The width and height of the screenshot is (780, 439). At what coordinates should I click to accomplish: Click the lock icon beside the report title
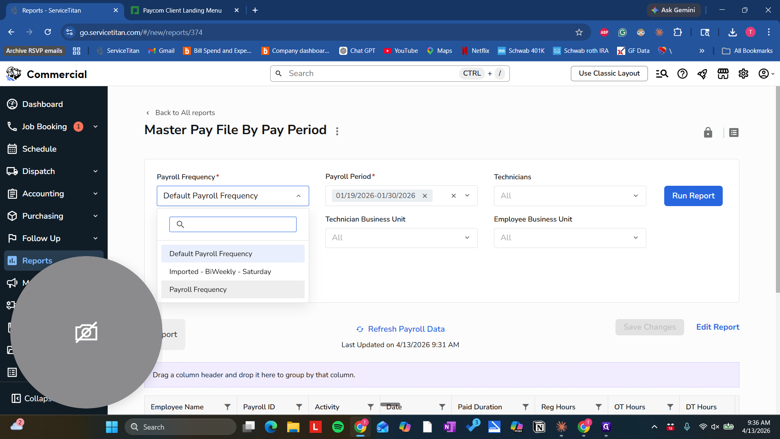point(708,133)
